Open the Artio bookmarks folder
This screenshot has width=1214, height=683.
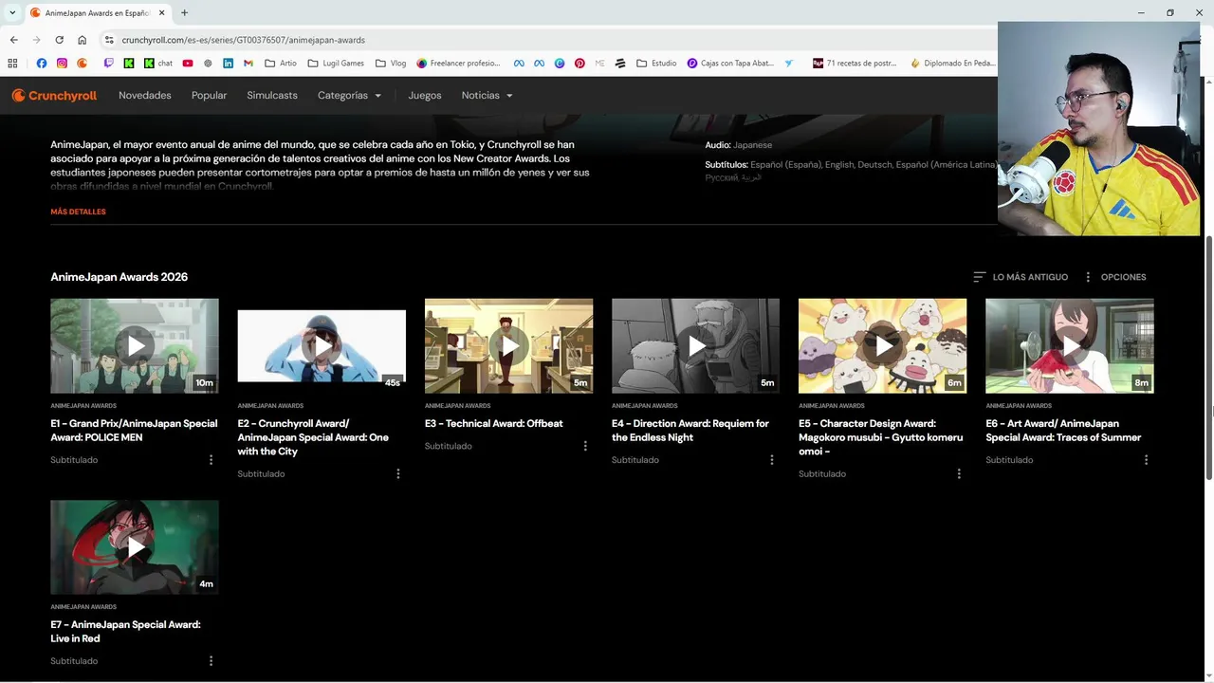coord(281,64)
